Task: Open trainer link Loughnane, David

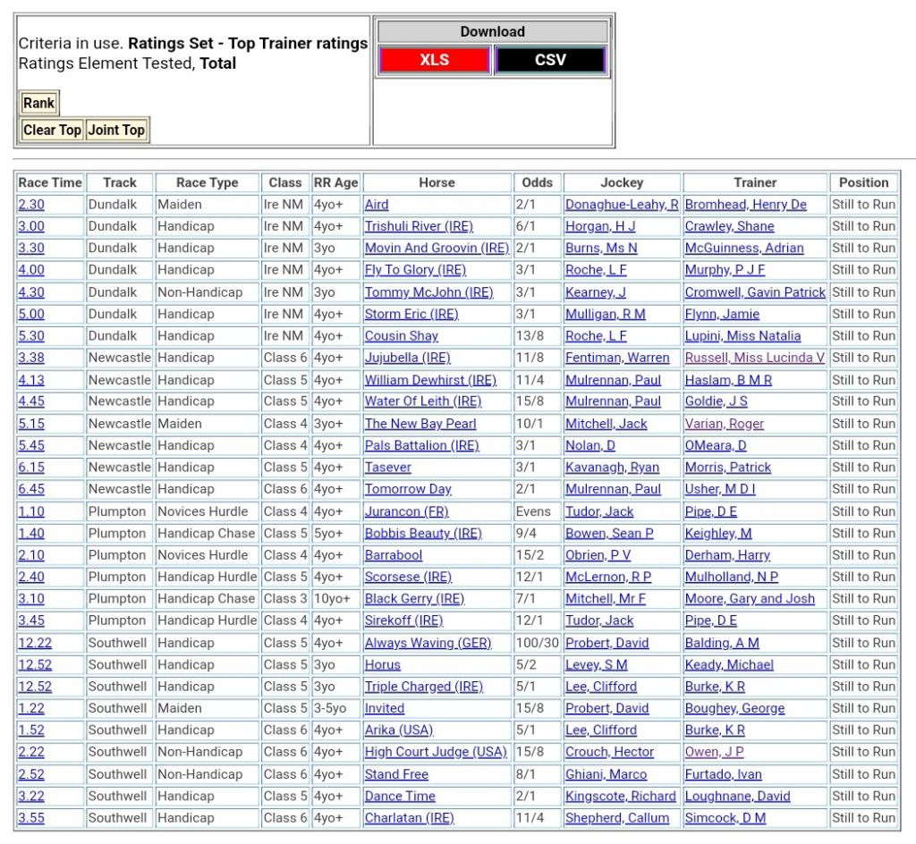Action: [x=737, y=796]
